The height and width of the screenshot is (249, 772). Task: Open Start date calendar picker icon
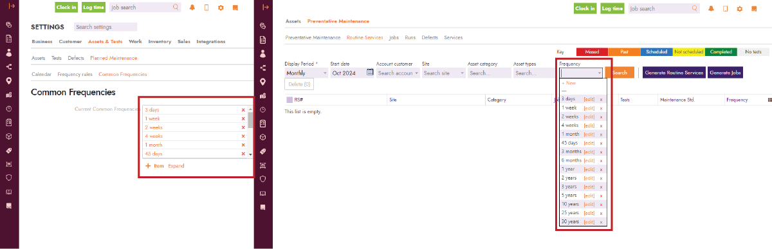370,73
